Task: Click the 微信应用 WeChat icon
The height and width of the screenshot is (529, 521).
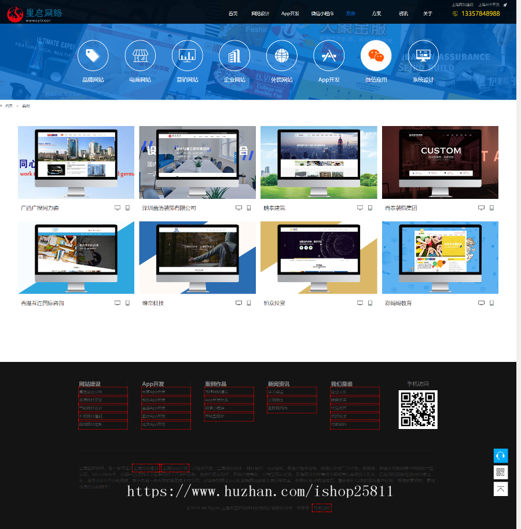Action: click(376, 56)
